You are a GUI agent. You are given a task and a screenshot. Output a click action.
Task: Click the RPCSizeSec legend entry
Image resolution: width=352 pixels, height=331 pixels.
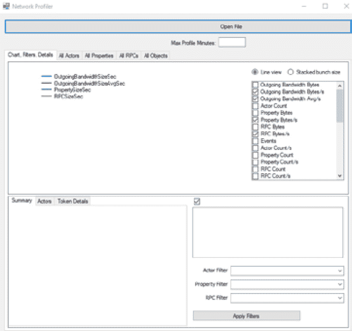pos(62,96)
